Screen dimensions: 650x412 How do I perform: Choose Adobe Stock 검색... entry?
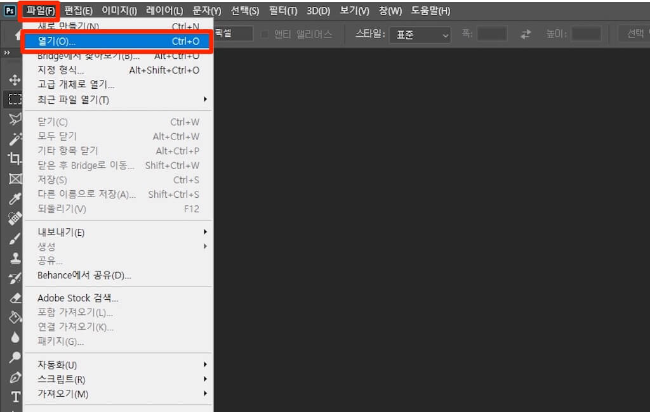(117, 298)
